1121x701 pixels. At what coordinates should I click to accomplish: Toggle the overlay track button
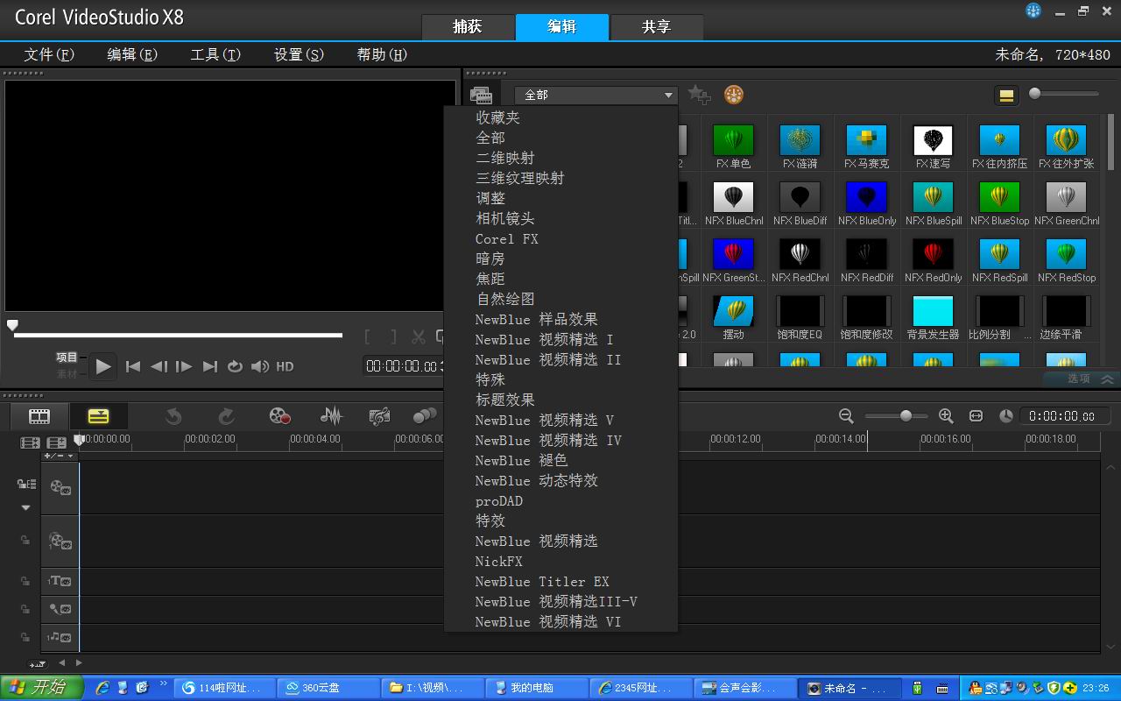pyautogui.click(x=60, y=541)
